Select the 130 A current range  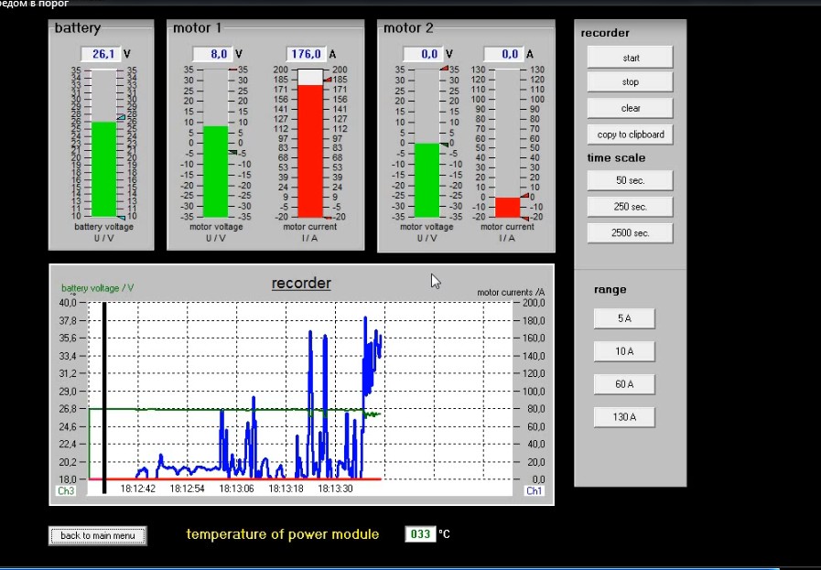coord(624,417)
